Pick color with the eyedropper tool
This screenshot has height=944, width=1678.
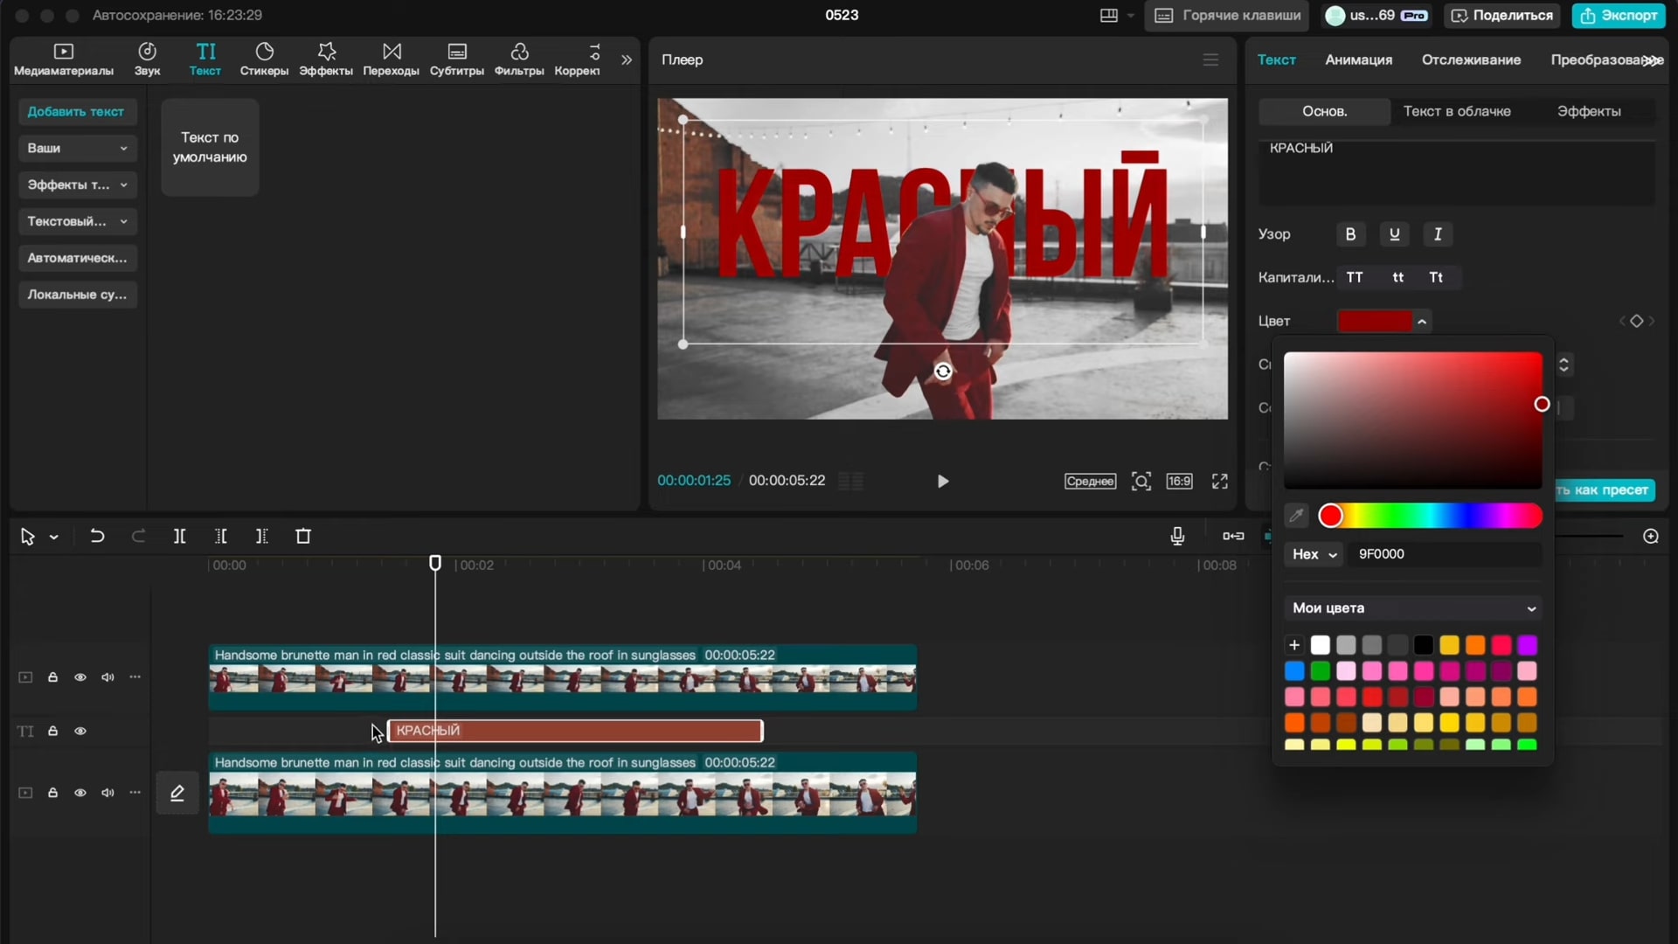[x=1296, y=516]
